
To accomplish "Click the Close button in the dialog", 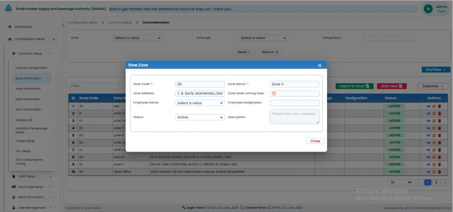I will click(x=315, y=141).
